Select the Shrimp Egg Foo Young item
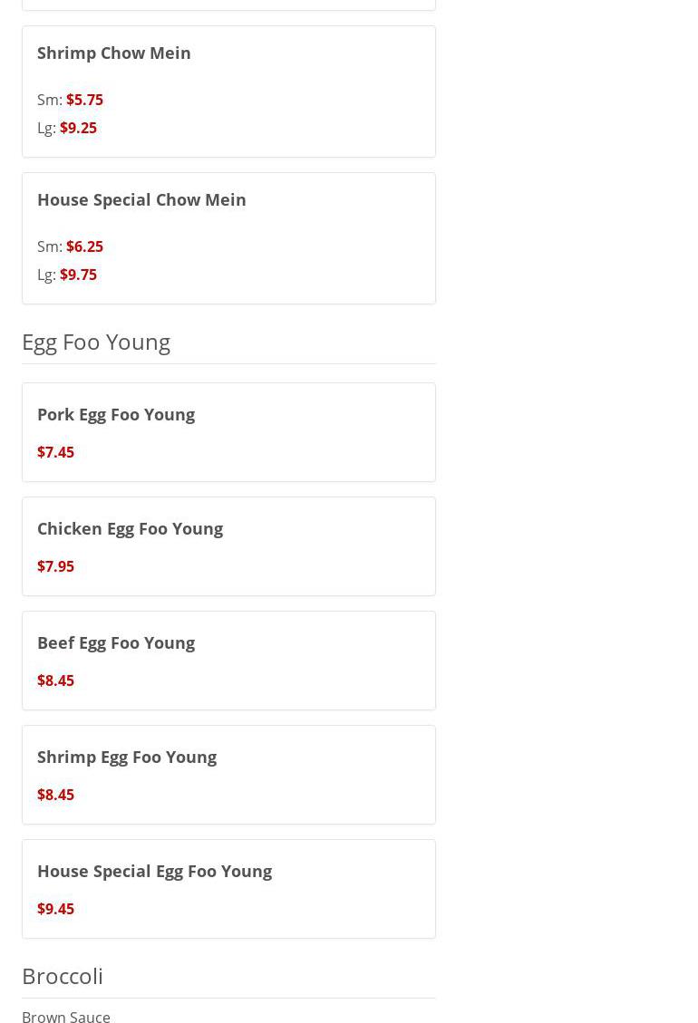Screen dimensions: 698x1023 [x=127, y=757]
